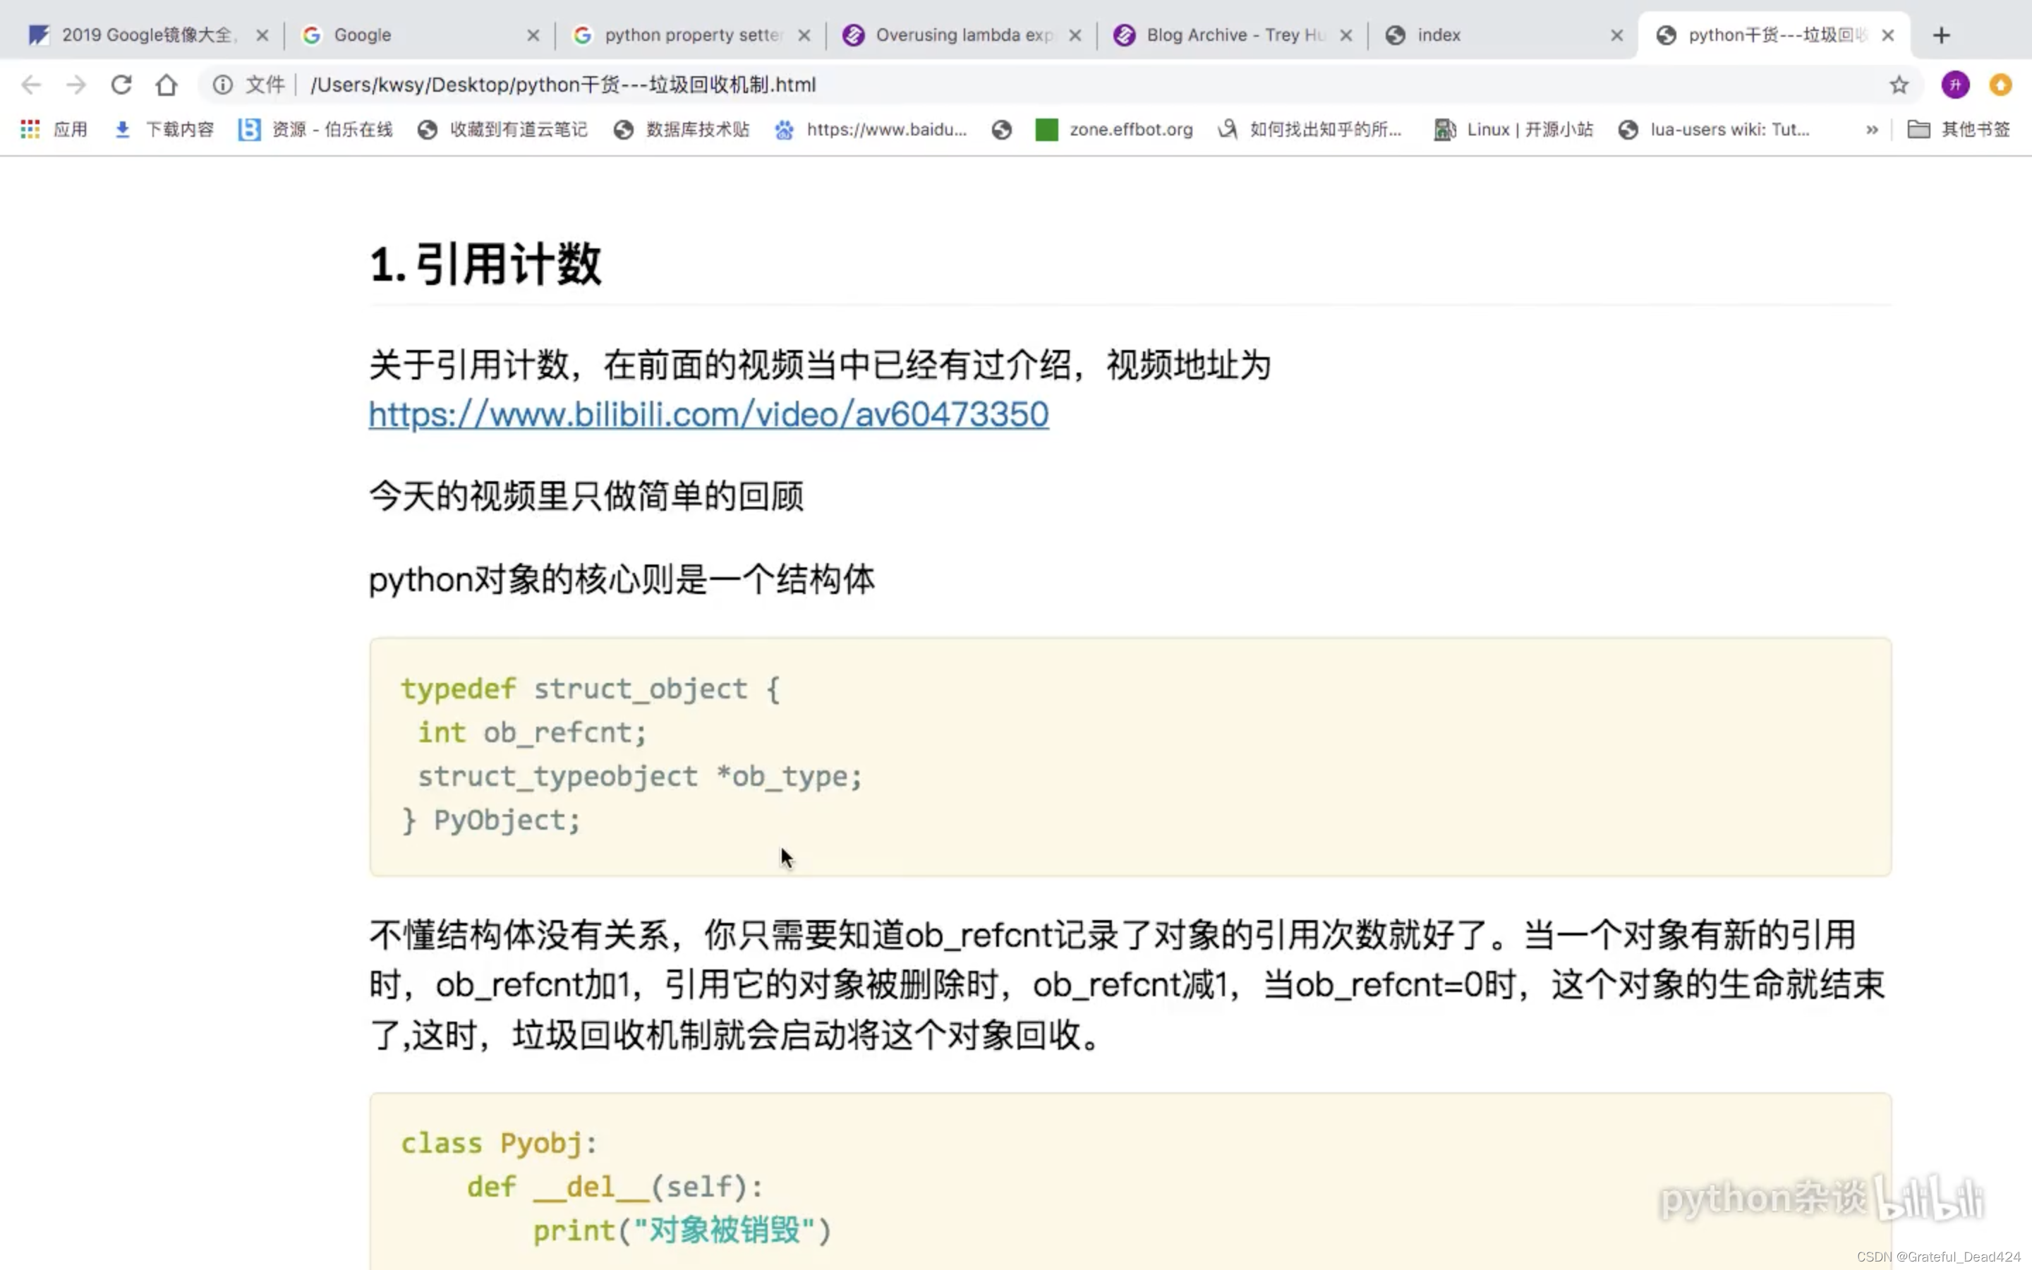The height and width of the screenshot is (1270, 2032).
Task: Click the address bar file path
Action: pyautogui.click(x=562, y=85)
